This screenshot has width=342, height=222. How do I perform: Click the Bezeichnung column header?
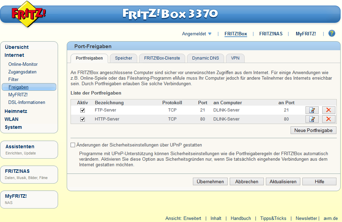point(109,103)
